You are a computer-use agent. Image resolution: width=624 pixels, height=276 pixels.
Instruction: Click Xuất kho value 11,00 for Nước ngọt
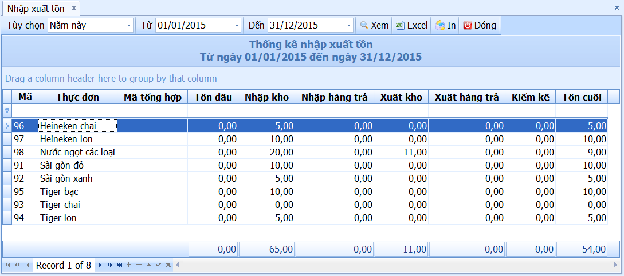click(401, 152)
